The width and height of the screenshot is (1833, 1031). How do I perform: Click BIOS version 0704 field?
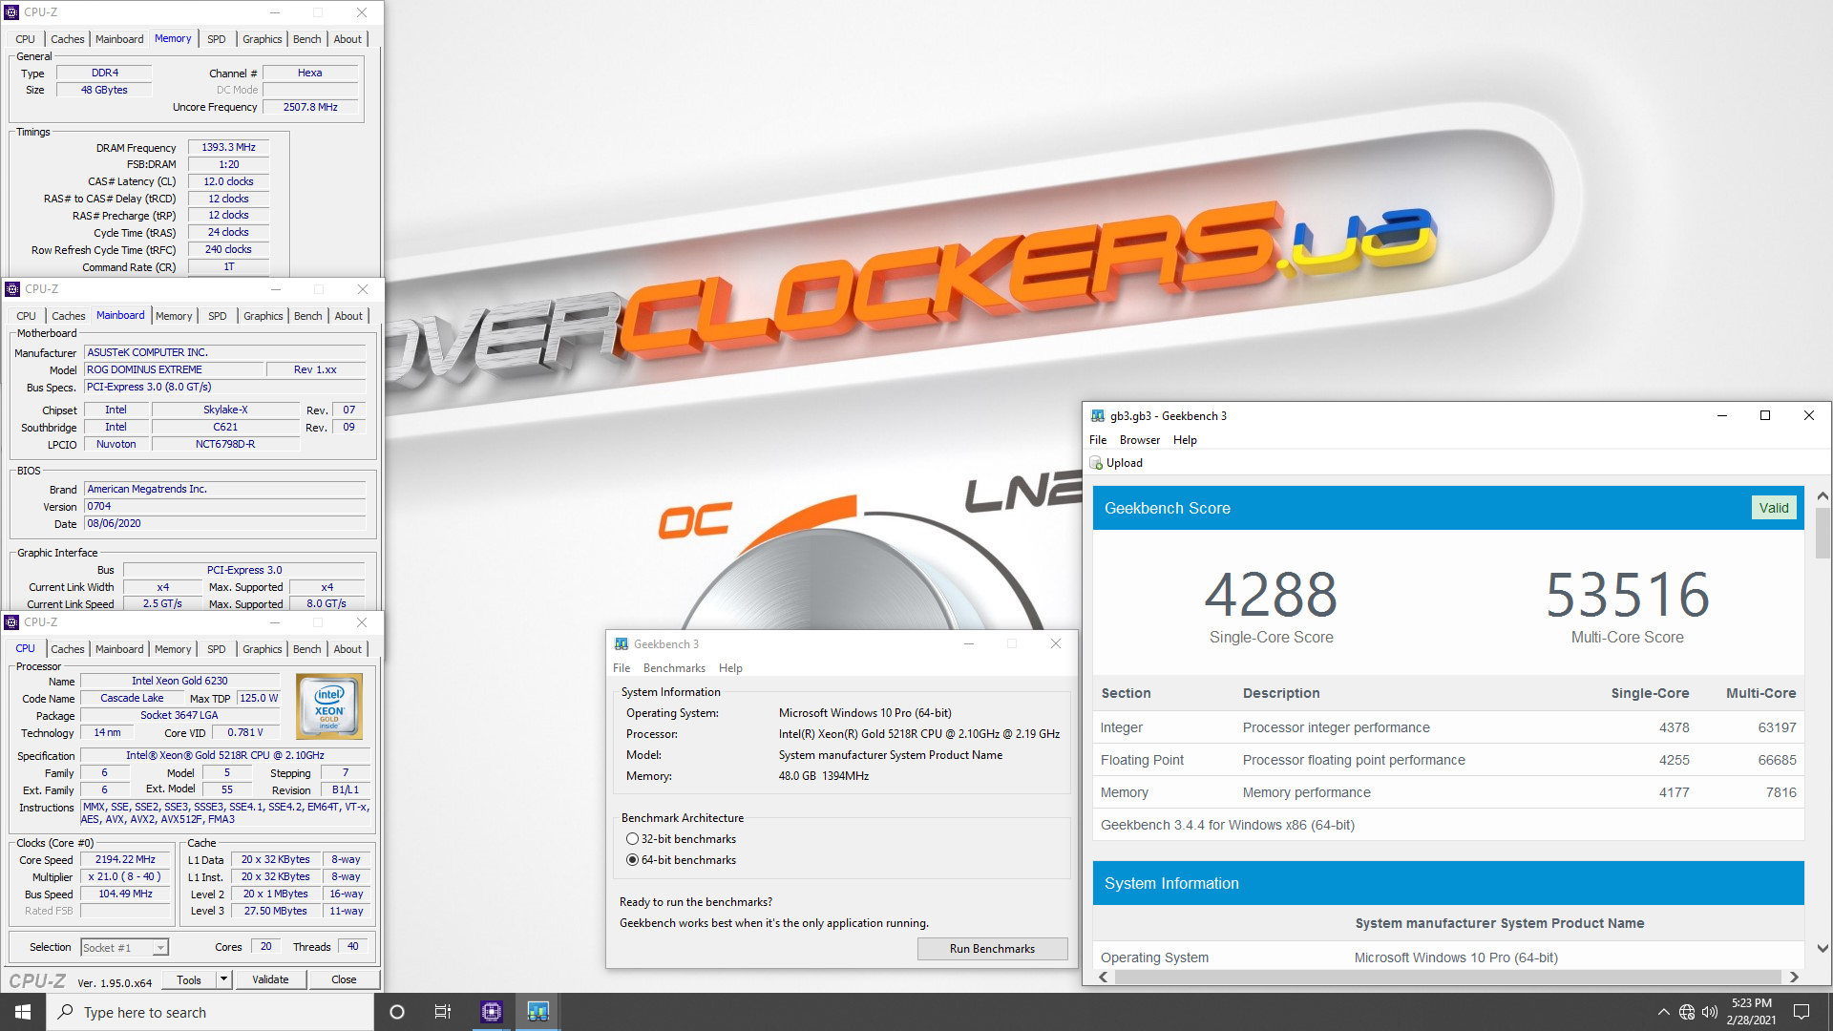click(224, 506)
